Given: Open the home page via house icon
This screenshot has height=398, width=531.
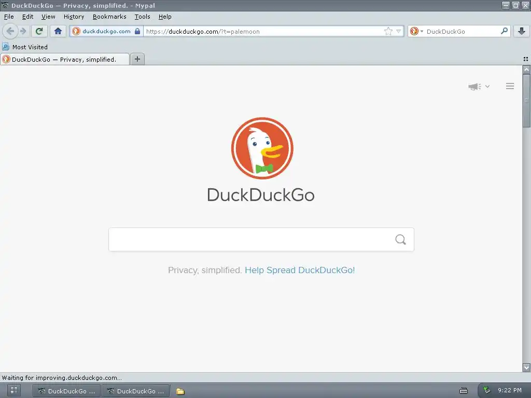Looking at the screenshot, I should [58, 31].
